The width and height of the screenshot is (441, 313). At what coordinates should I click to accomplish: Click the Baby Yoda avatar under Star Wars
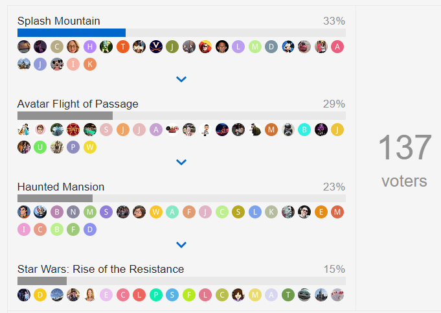tap(304, 295)
